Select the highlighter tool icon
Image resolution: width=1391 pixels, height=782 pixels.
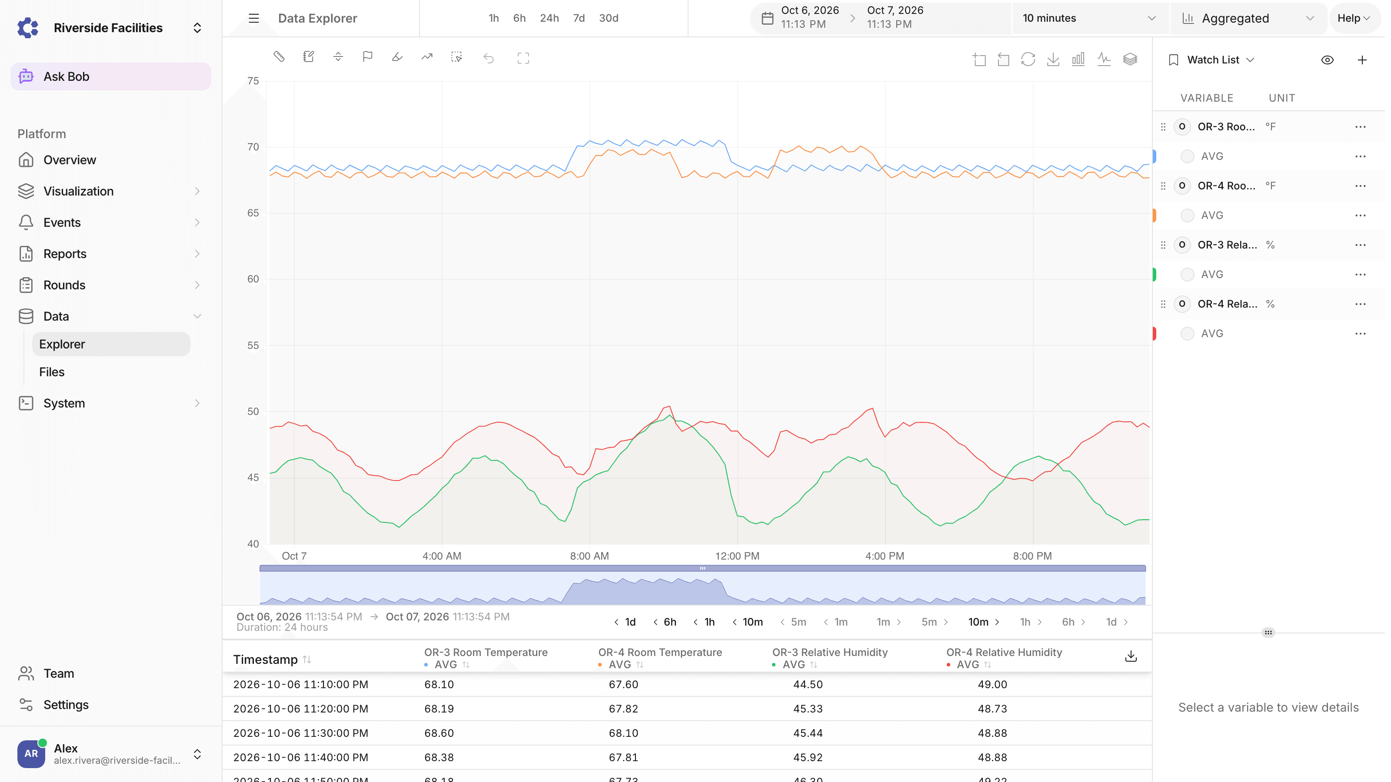397,56
